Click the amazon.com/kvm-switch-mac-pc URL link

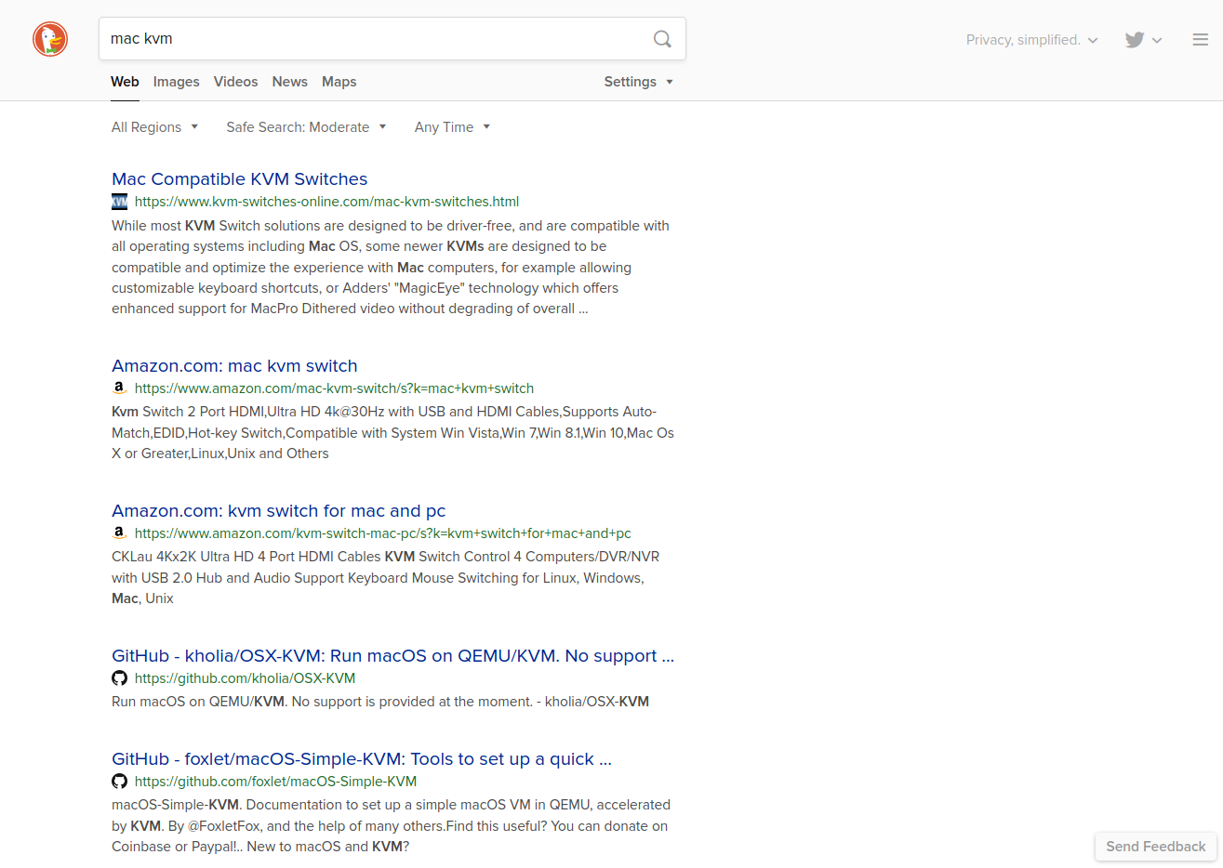tap(383, 533)
